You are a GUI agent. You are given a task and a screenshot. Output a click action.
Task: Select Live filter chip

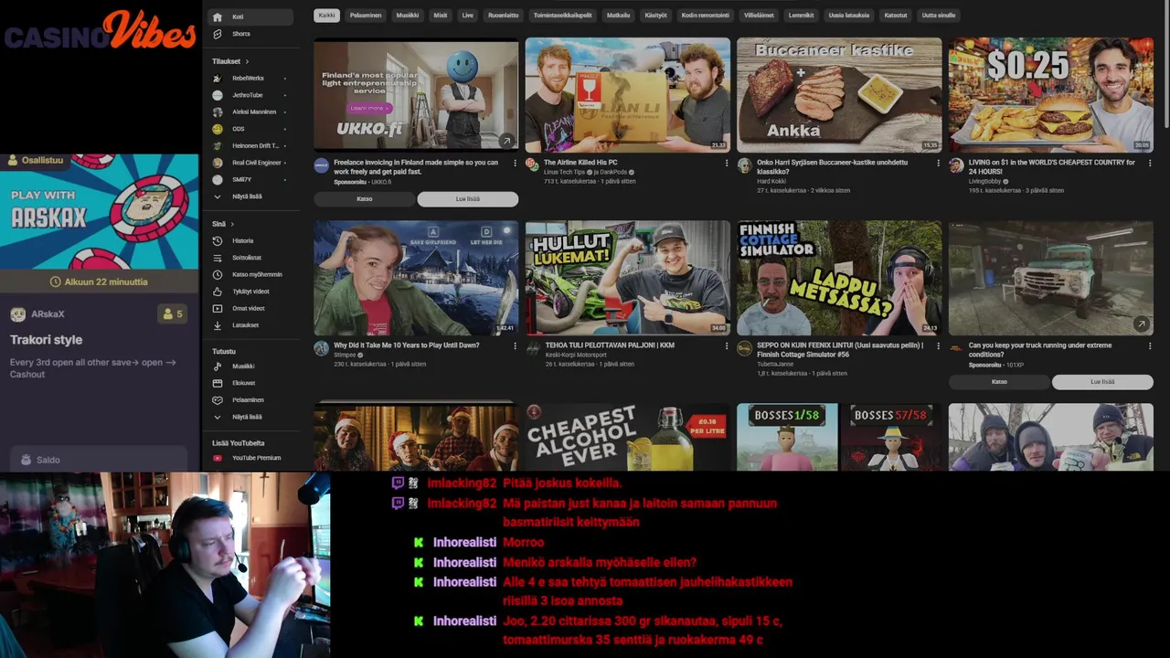(468, 16)
